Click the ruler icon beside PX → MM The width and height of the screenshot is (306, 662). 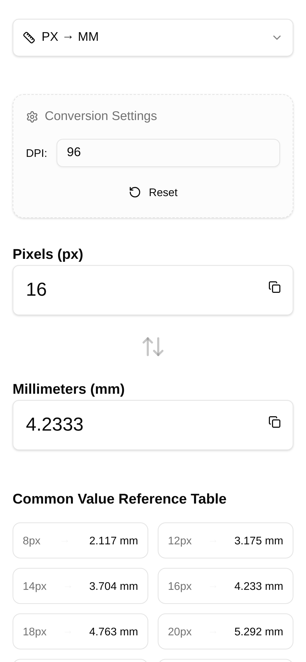[x=29, y=37]
